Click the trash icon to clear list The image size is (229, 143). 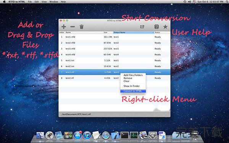(x=82, y=27)
